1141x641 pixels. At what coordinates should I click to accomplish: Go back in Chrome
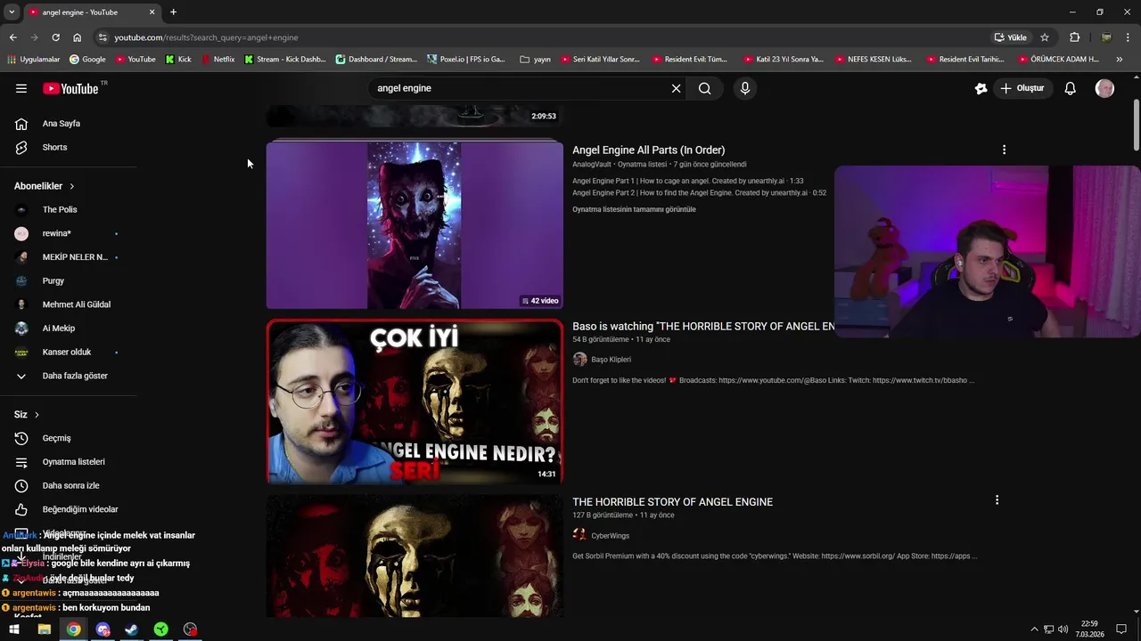(x=12, y=37)
